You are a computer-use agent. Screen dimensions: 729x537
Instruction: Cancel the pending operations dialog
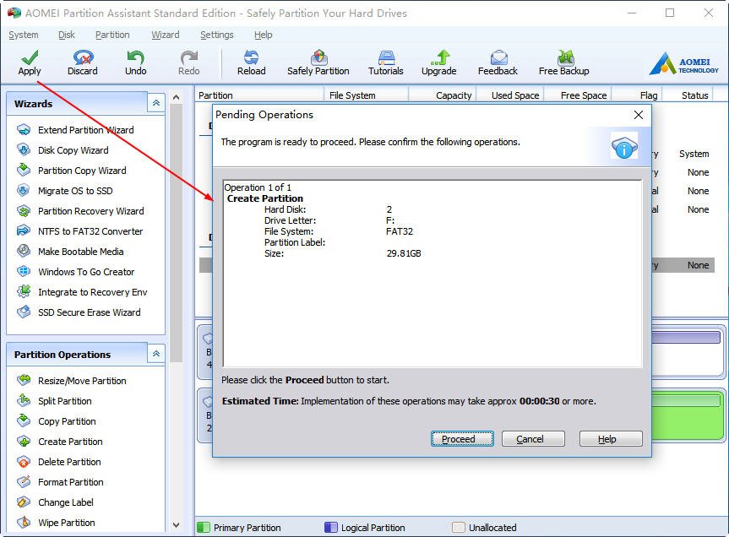point(533,438)
